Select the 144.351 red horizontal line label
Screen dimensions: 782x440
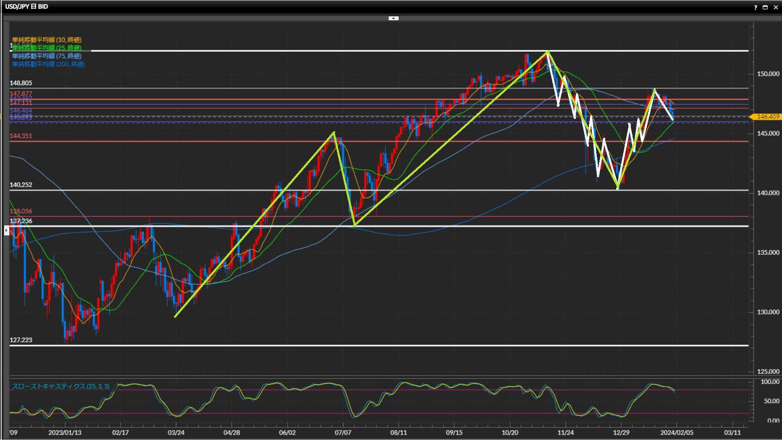[21, 136]
